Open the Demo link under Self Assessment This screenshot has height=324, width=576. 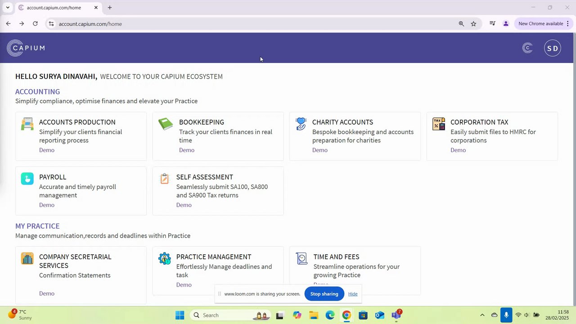pyautogui.click(x=184, y=205)
